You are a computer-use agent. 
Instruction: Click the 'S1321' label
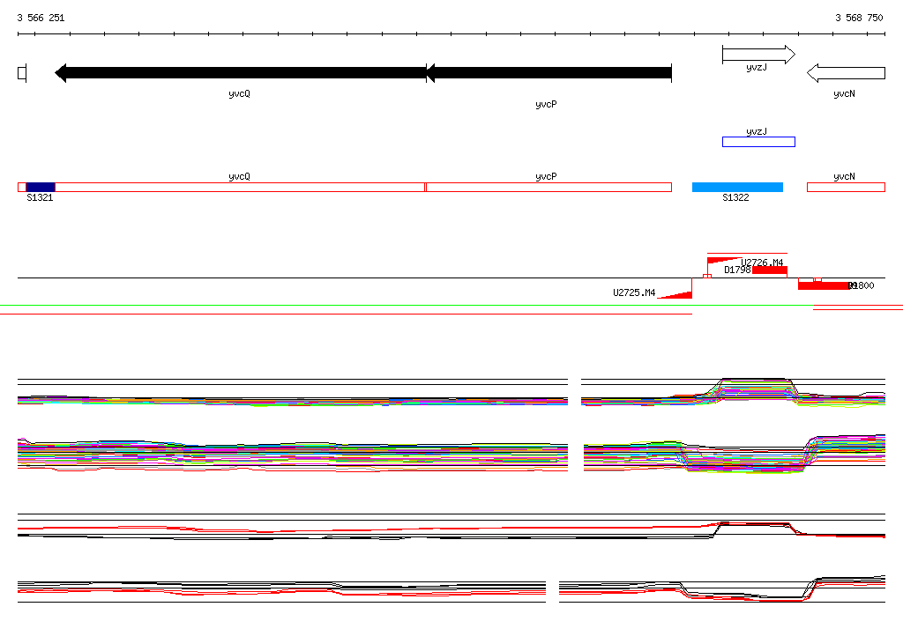tap(40, 197)
